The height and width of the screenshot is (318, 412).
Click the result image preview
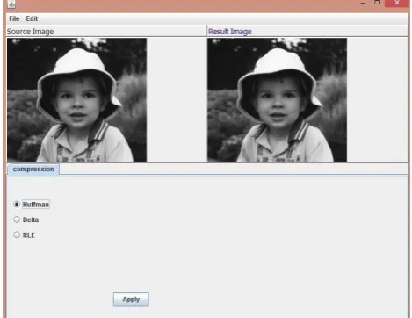point(277,99)
